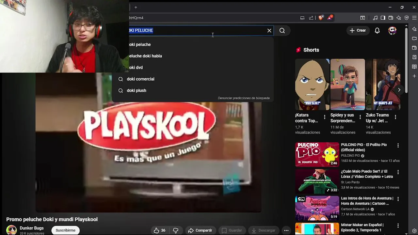Open options menu for Zuko short
Image resolution: width=418 pixels, height=235 pixels.
(x=395, y=117)
